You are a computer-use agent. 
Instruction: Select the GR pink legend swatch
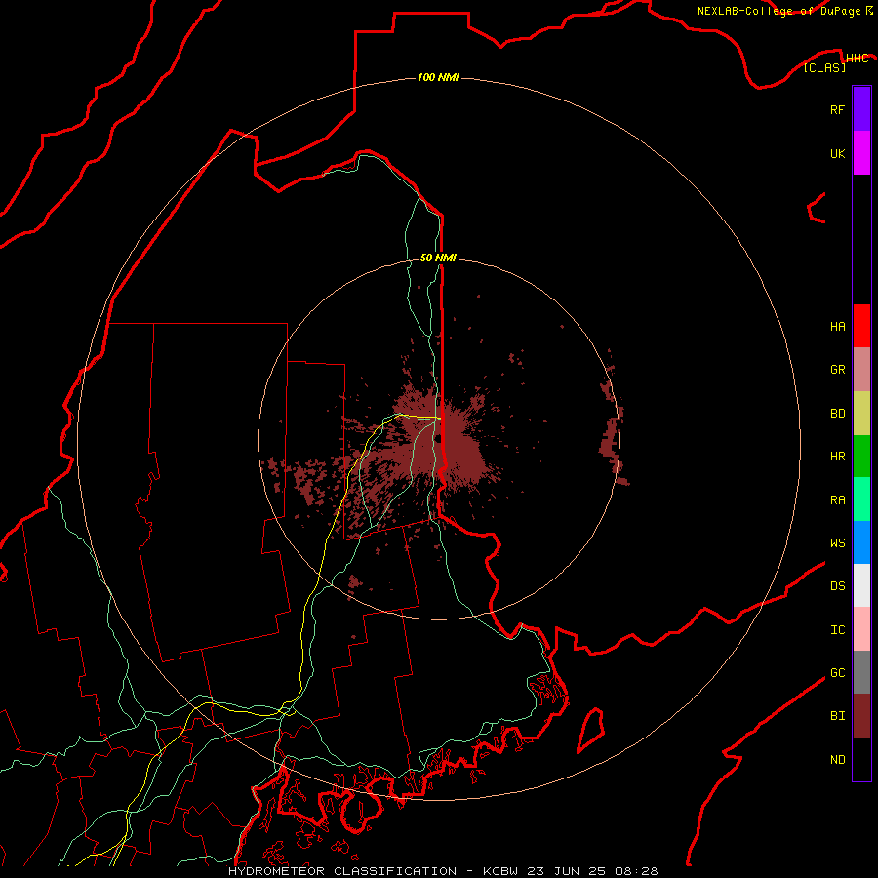coord(861,370)
